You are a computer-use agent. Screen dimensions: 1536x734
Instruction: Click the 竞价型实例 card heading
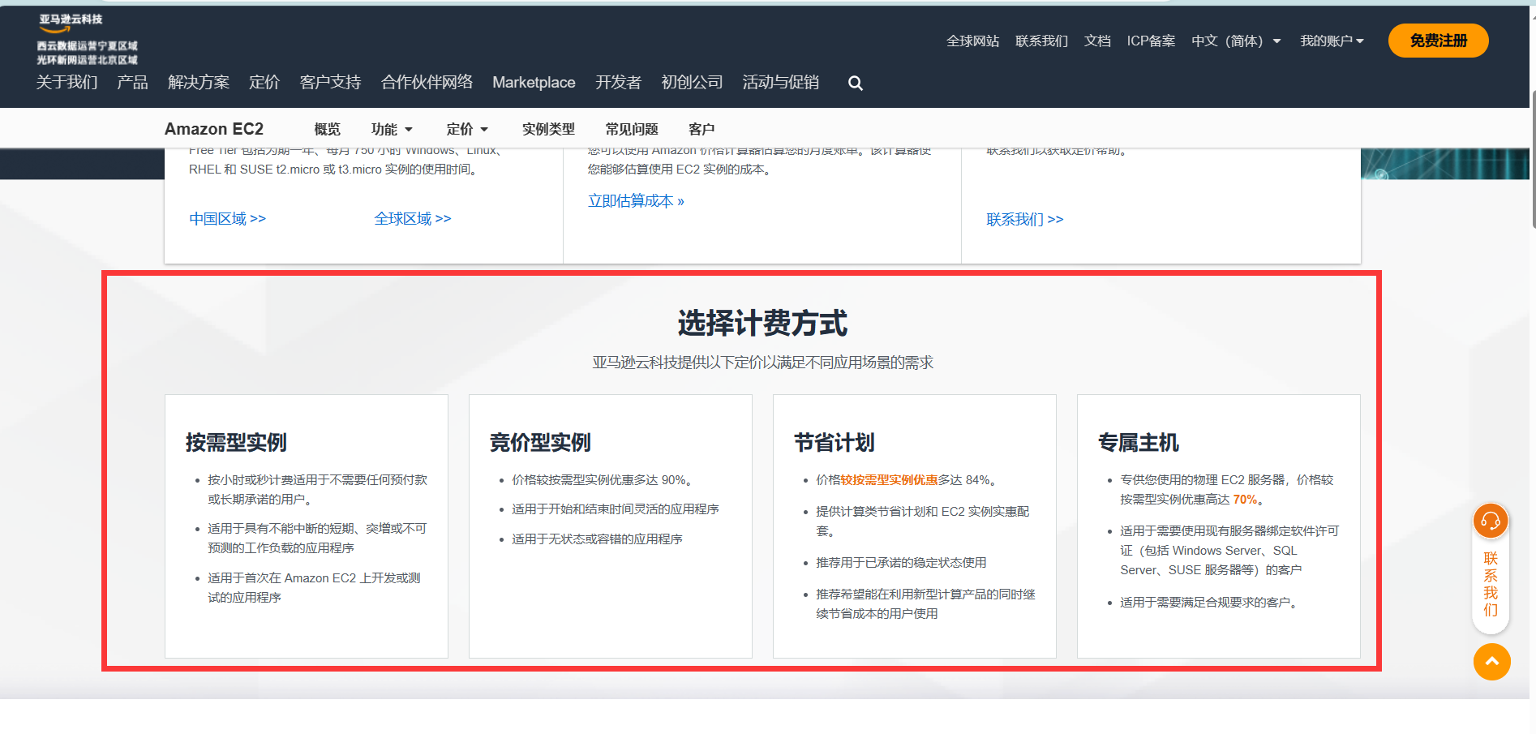coord(540,442)
